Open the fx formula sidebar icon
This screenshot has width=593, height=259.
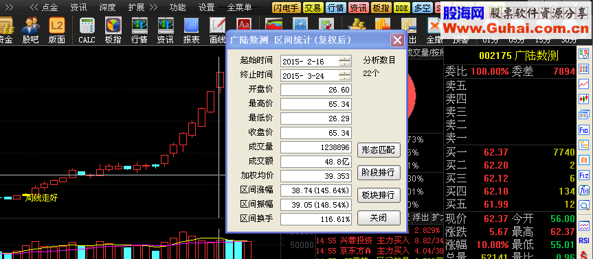584,190
